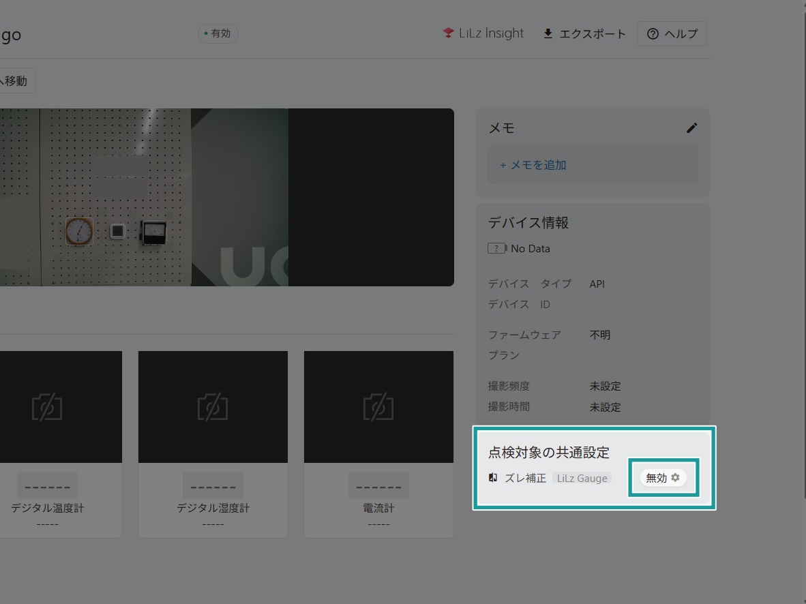Click the help question mark icon
Screen dimensions: 806x604
point(653,34)
